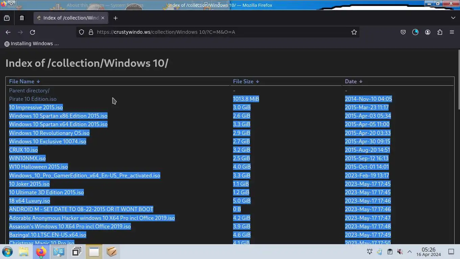
Task: Sort listing by Date column
Action: [353, 81]
